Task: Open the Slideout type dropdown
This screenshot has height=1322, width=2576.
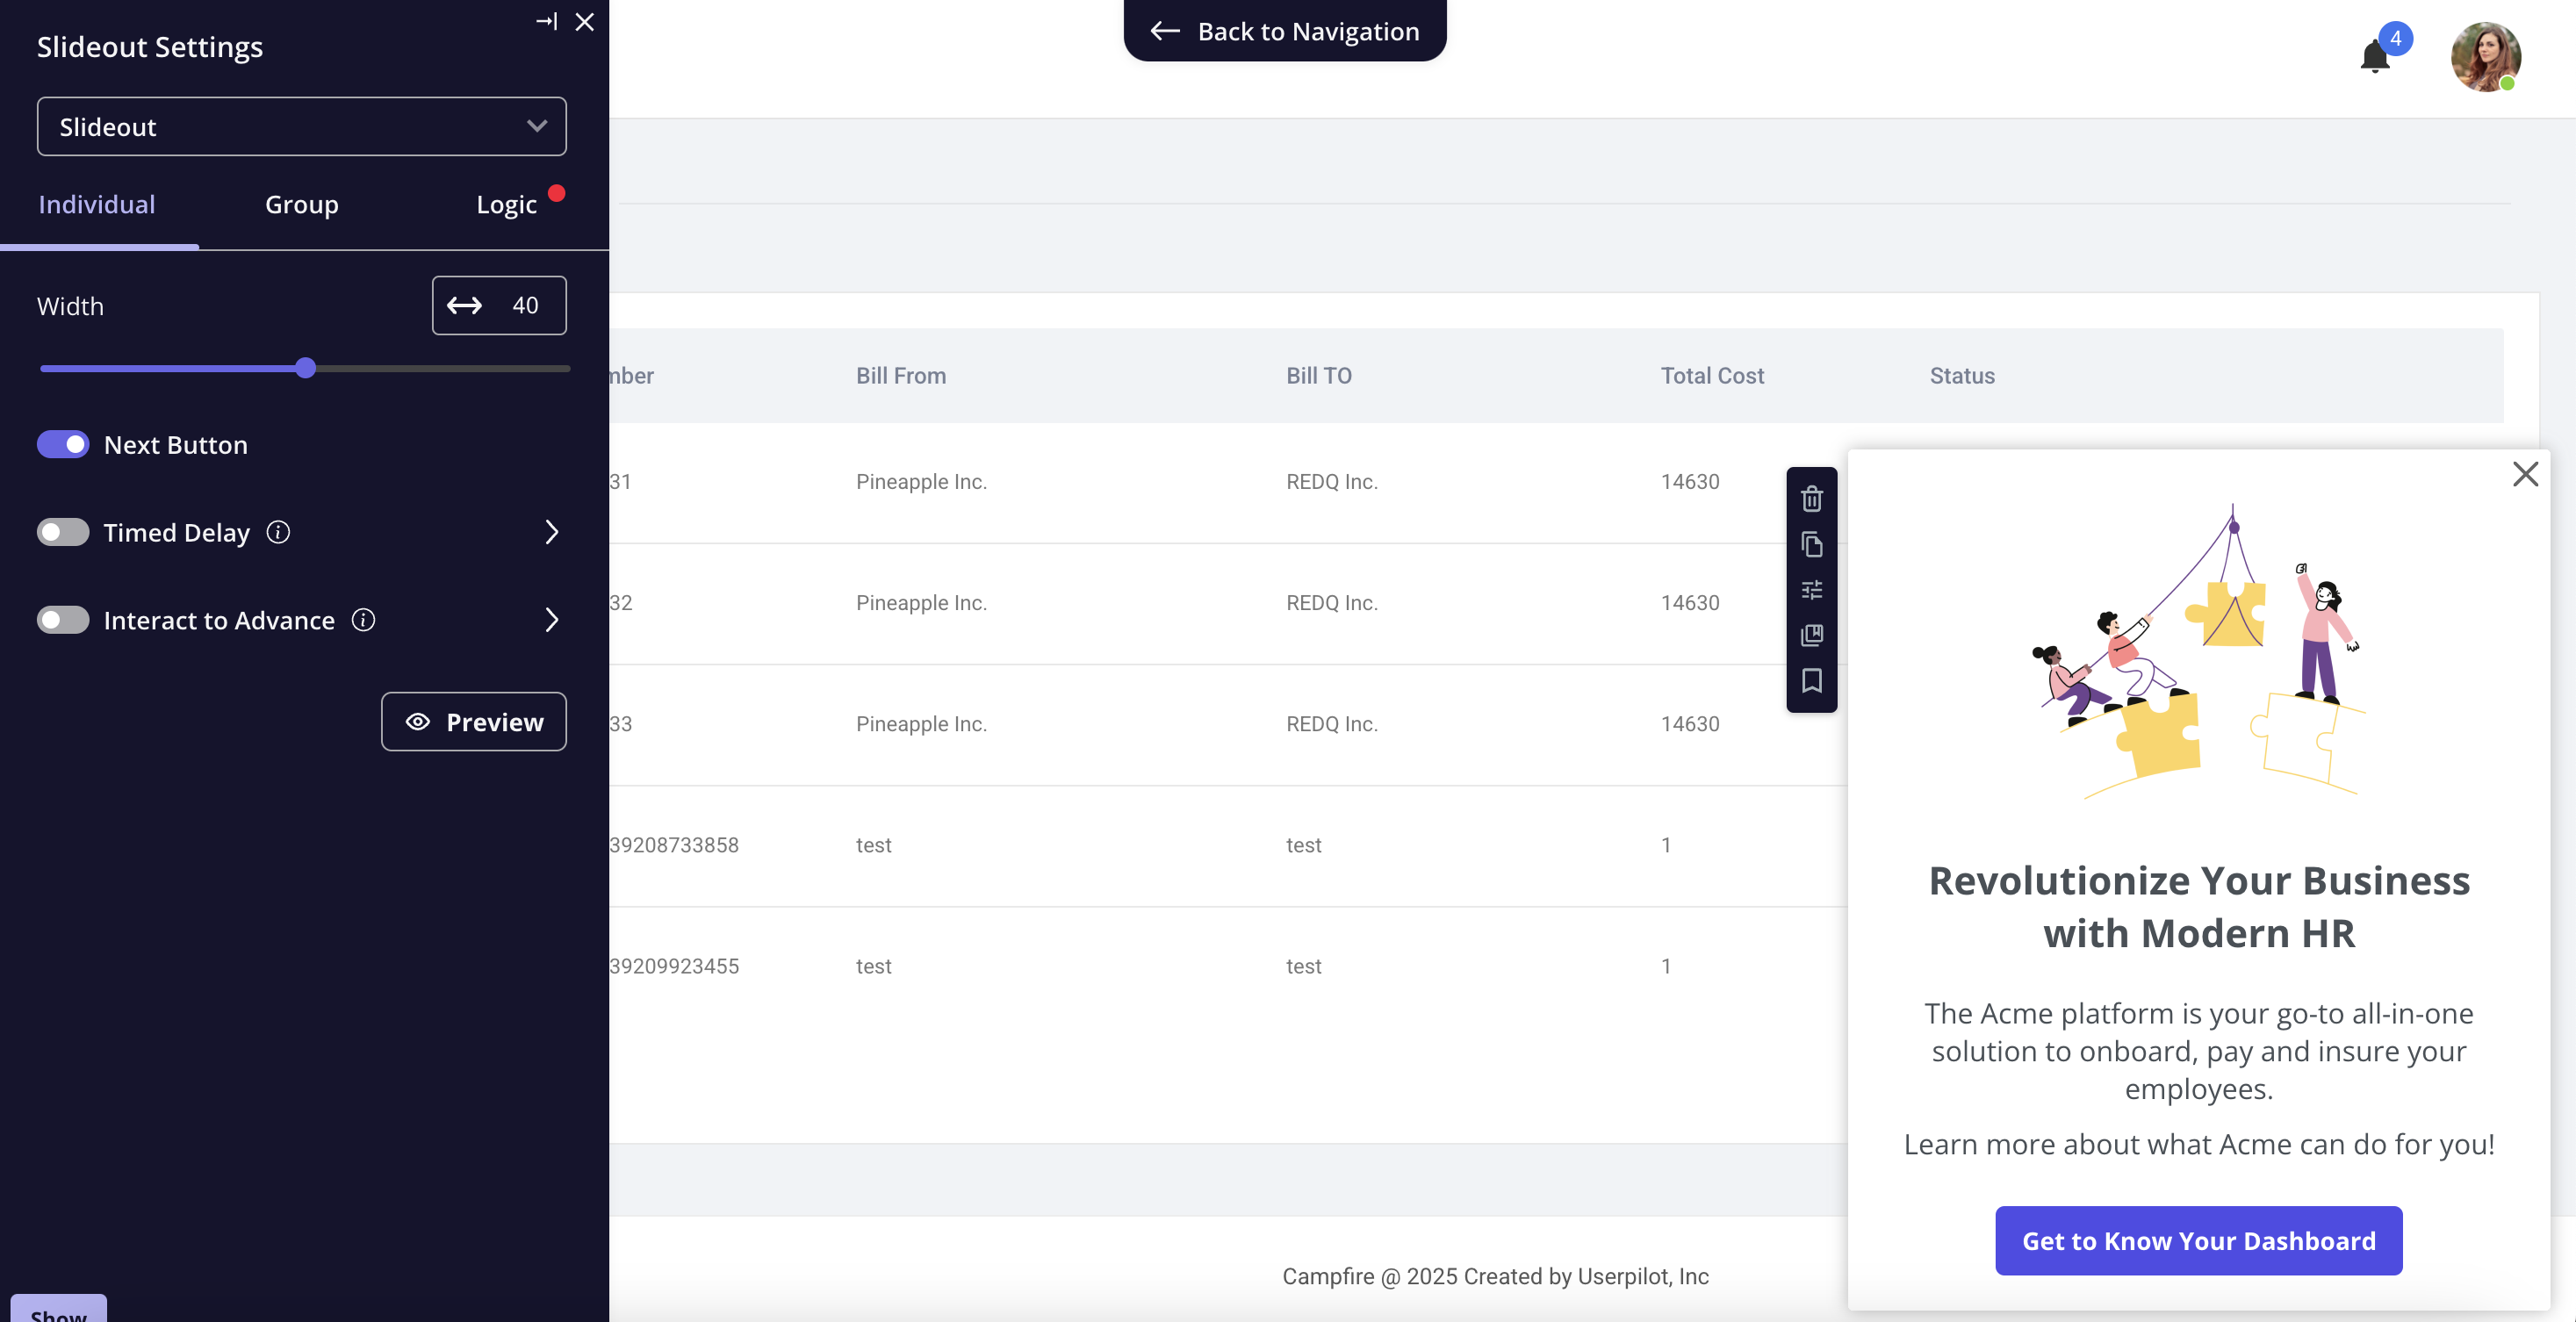Action: (x=301, y=126)
